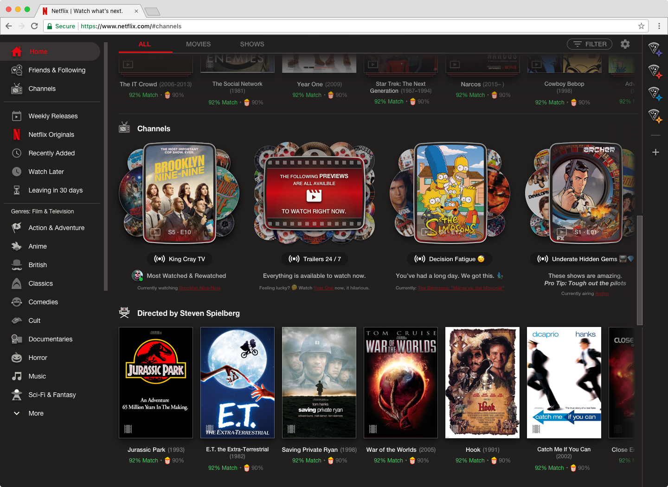The image size is (668, 487).
Task: Open Friends & Following icon
Action: coord(17,70)
